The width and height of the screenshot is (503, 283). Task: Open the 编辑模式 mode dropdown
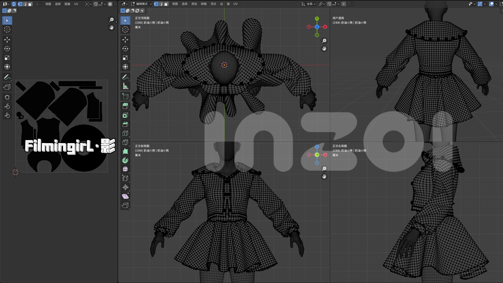click(141, 4)
